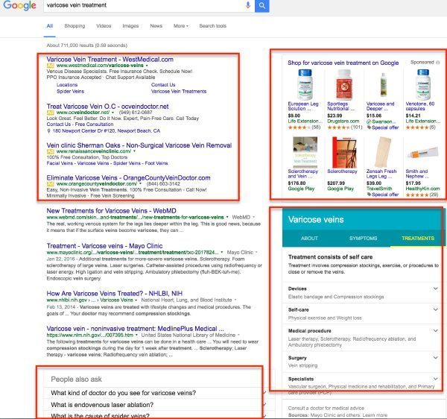Open New Treatments for Varicose Veins - WebMD
Viewport: 447px width, 419px height.
click(x=112, y=211)
